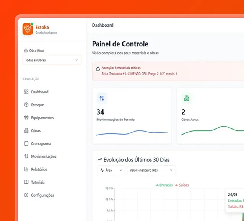Click the Movimentações do Período sparkline card
The image size is (244, 221).
point(132,115)
